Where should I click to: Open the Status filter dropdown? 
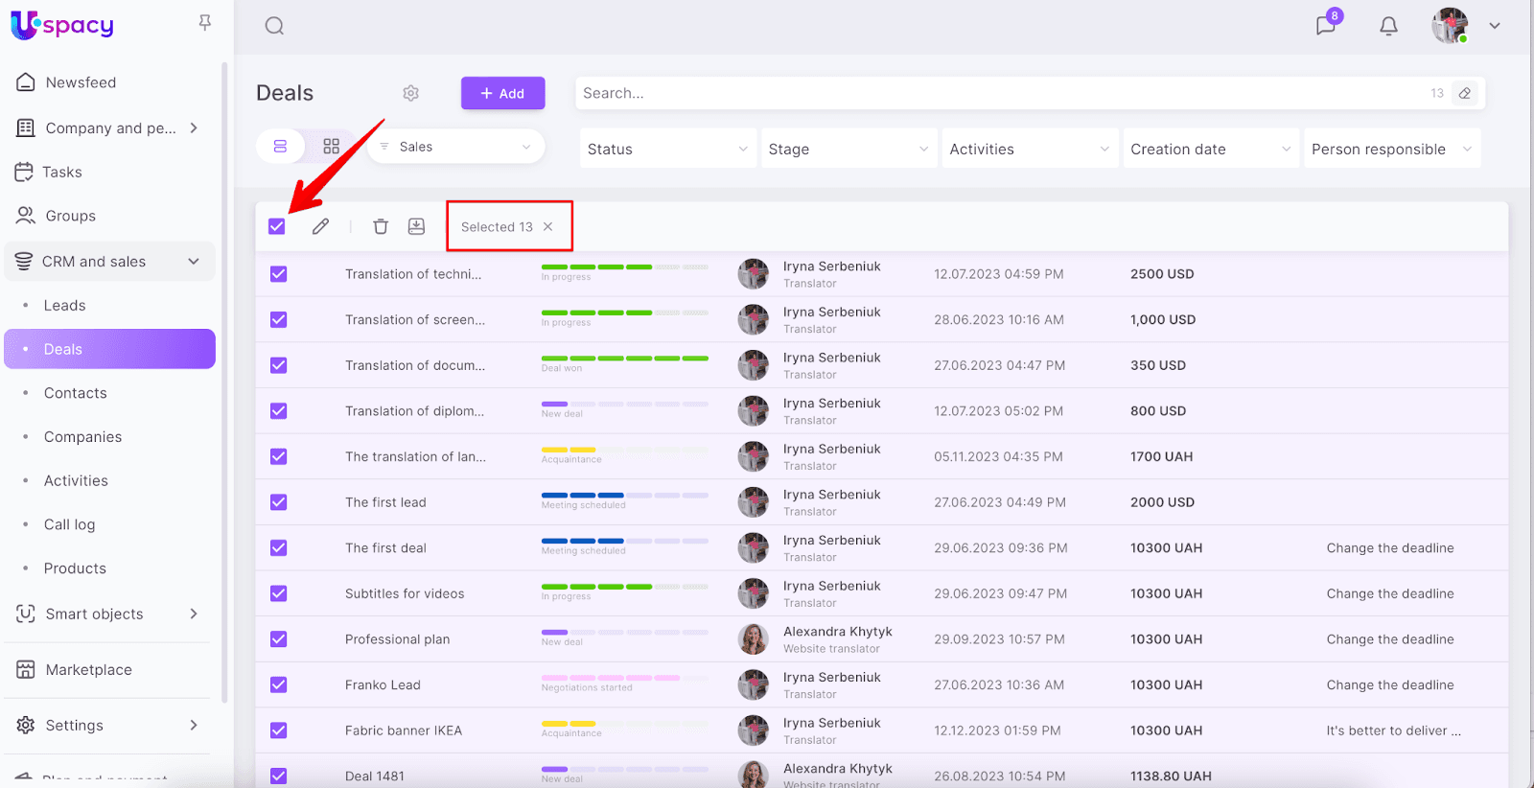click(x=666, y=149)
